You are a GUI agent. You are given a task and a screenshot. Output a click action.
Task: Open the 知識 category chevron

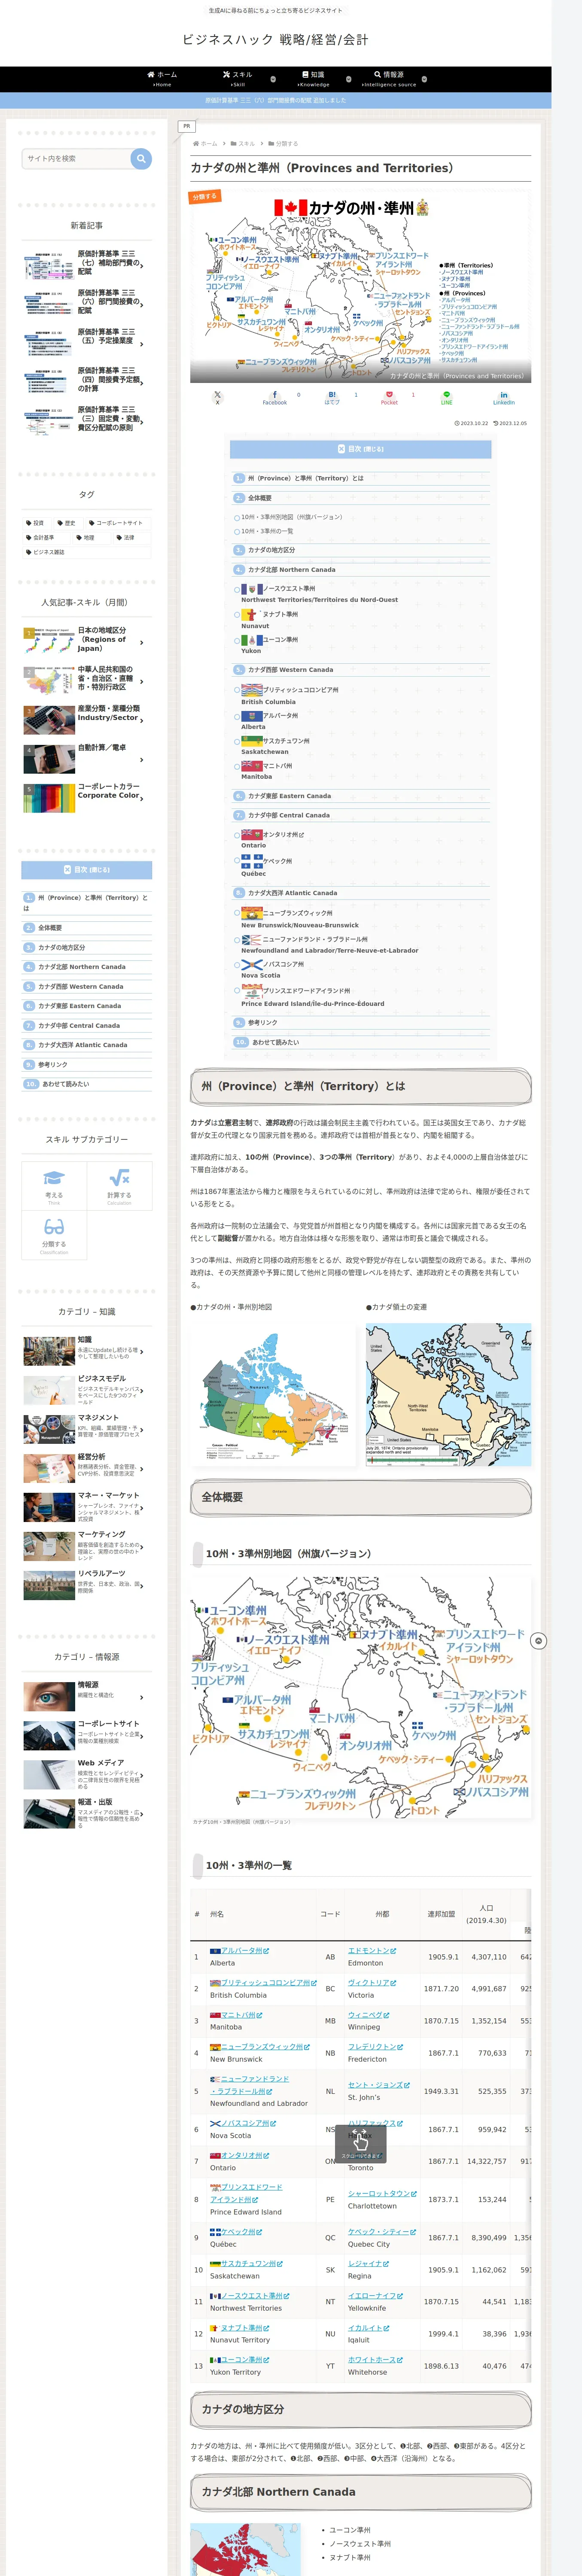[x=142, y=1352]
